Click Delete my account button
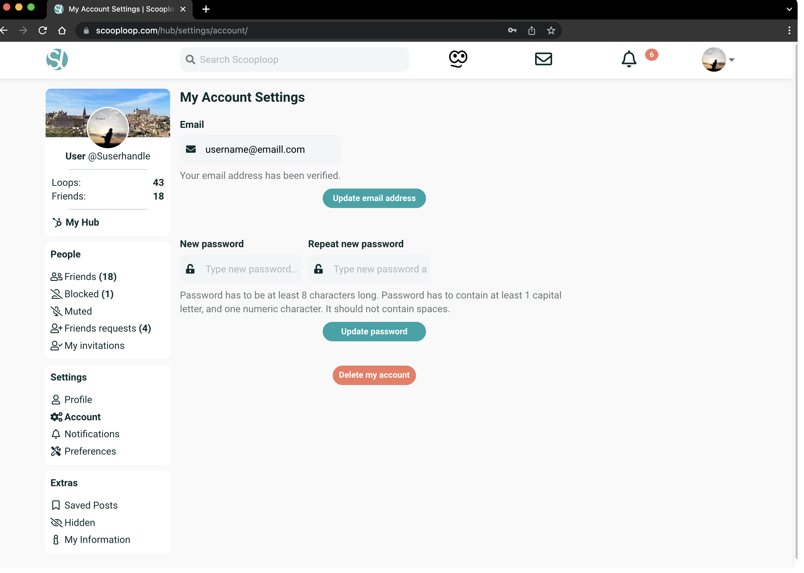 [374, 375]
